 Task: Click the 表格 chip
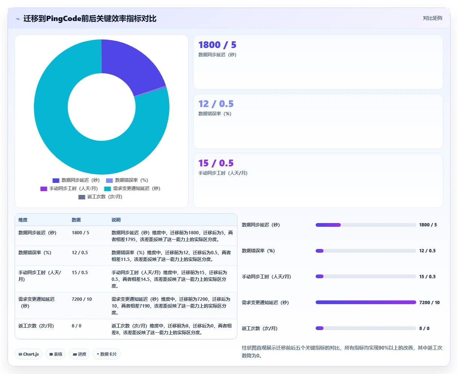[x=56, y=354]
